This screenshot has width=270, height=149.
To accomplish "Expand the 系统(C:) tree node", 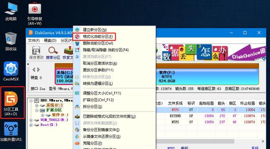I will click(37, 105).
